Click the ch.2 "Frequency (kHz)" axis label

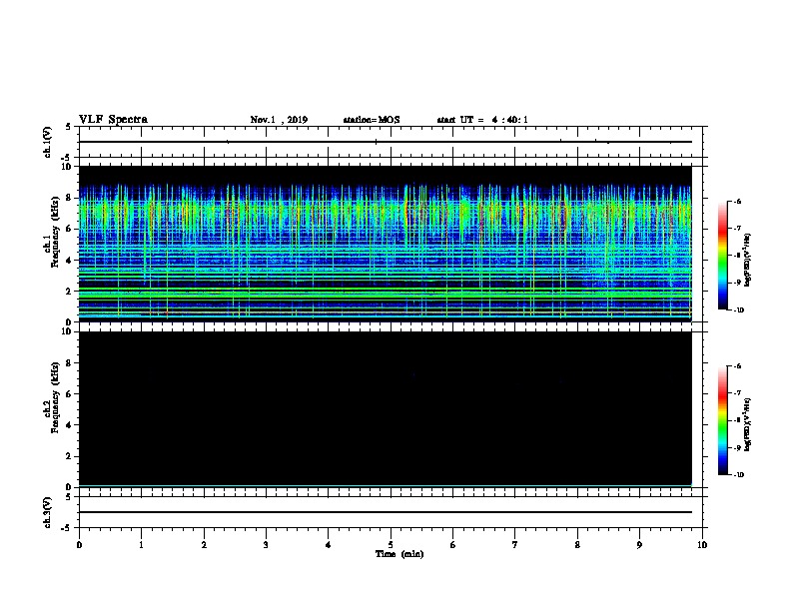click(x=55, y=397)
